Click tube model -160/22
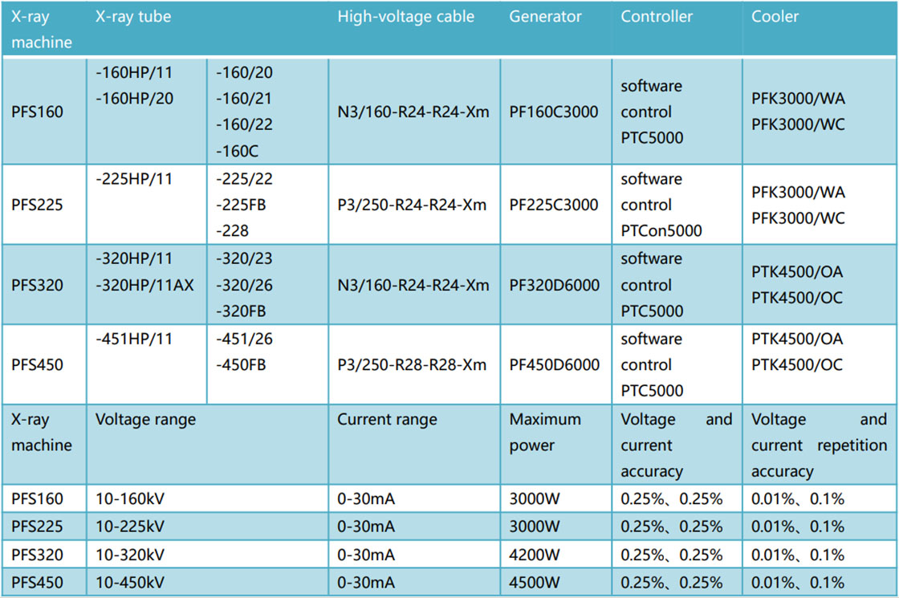Image resolution: width=899 pixels, height=598 pixels. (244, 124)
